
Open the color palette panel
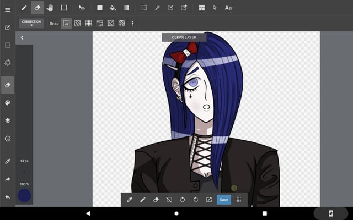[8, 102]
